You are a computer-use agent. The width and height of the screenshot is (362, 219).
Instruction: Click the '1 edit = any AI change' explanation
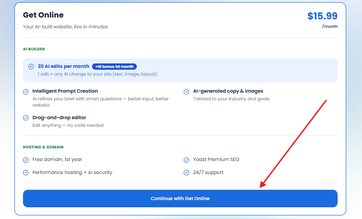tap(97, 74)
